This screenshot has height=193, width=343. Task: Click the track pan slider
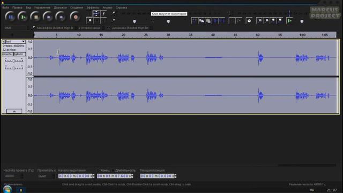pyautogui.click(x=14, y=68)
